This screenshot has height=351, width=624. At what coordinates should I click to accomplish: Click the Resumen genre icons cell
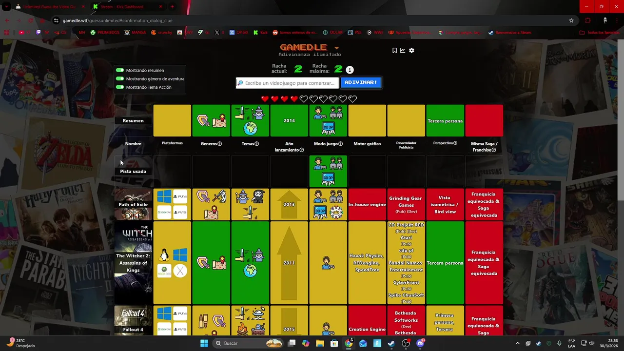211,120
